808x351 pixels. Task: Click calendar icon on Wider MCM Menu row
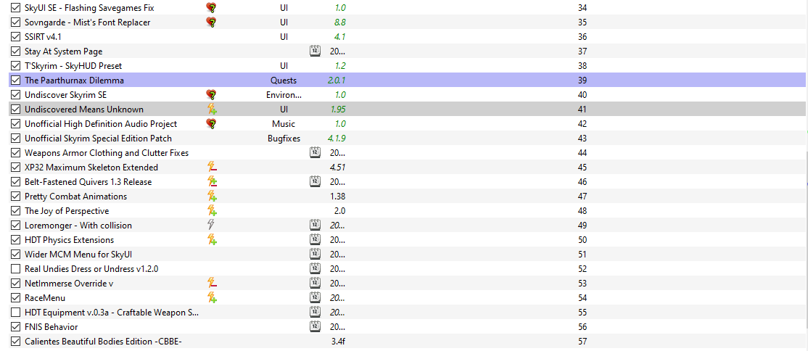316,254
